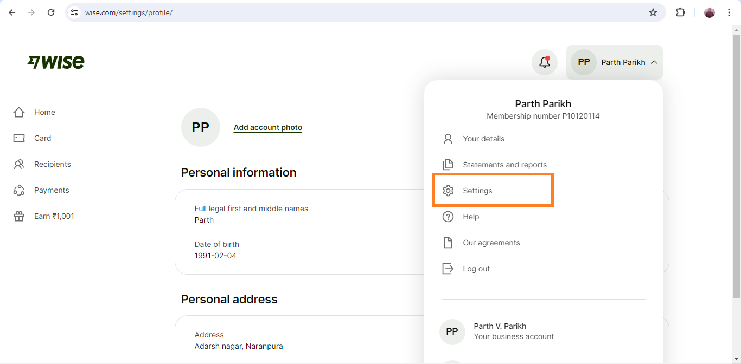This screenshot has height=364, width=741.
Task: Open the notifications bell
Action: click(544, 62)
